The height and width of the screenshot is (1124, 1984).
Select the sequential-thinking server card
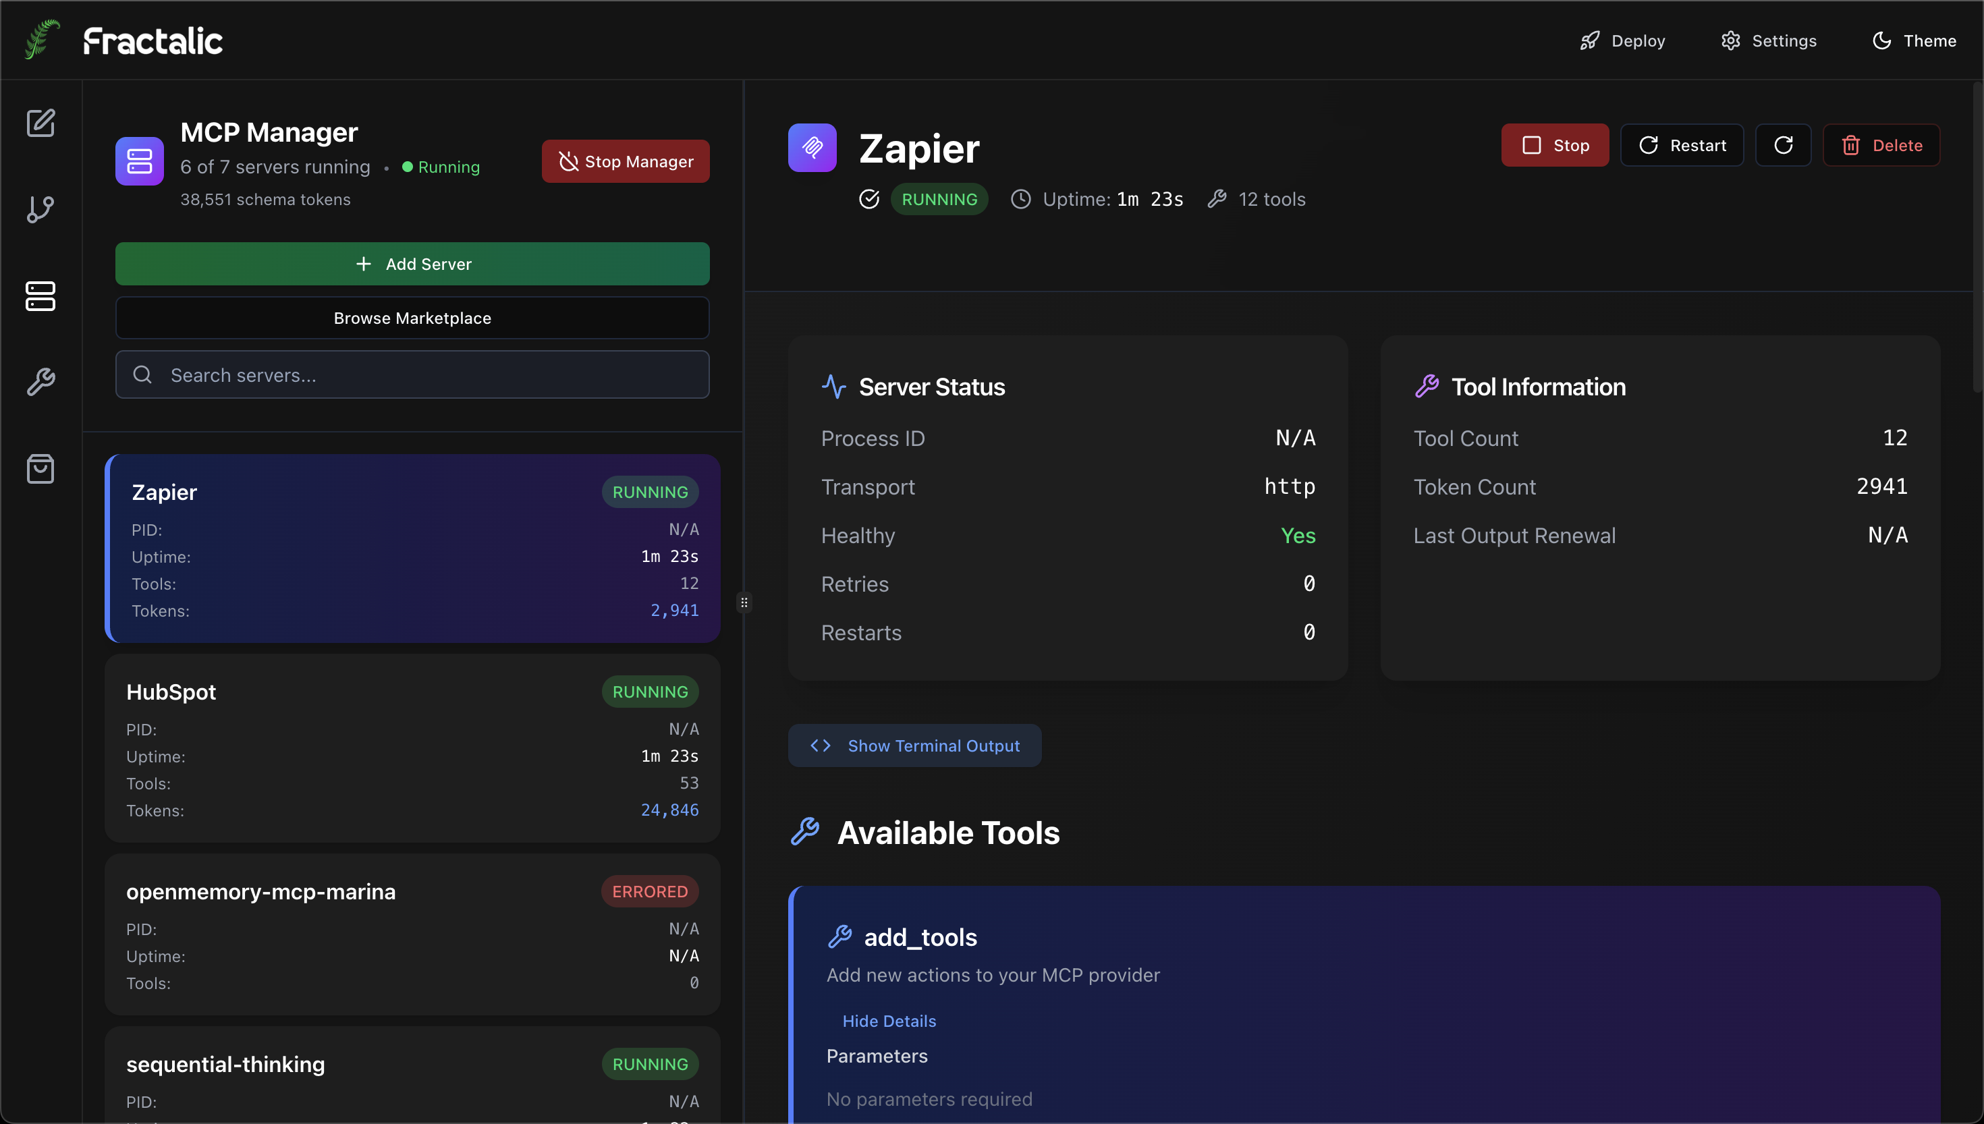point(412,1075)
